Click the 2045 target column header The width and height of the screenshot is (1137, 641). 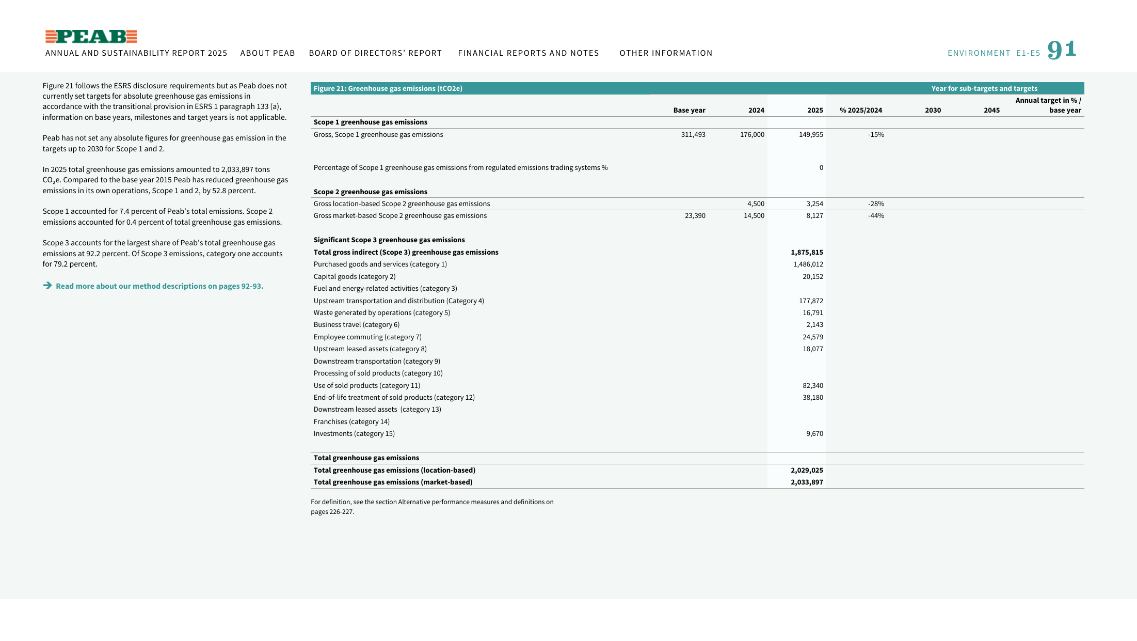991,110
